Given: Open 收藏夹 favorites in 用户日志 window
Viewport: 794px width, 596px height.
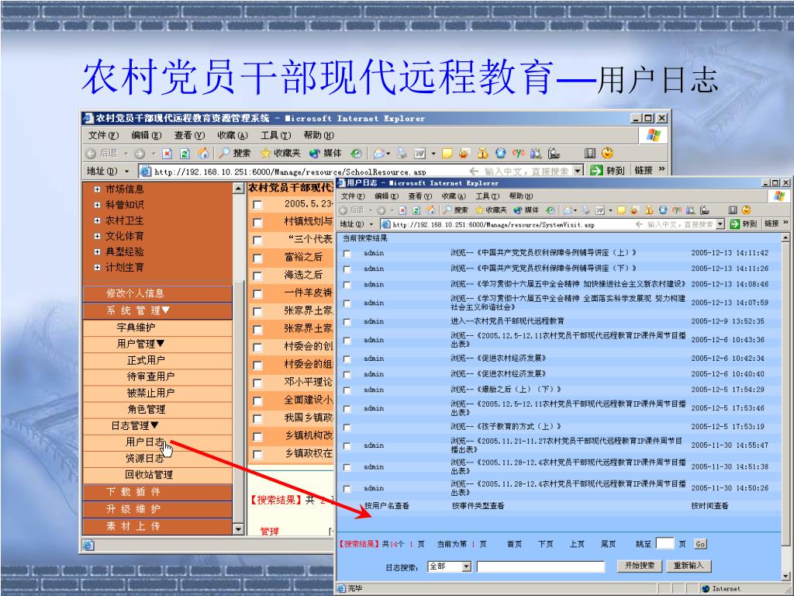Looking at the screenshot, I should [x=491, y=210].
